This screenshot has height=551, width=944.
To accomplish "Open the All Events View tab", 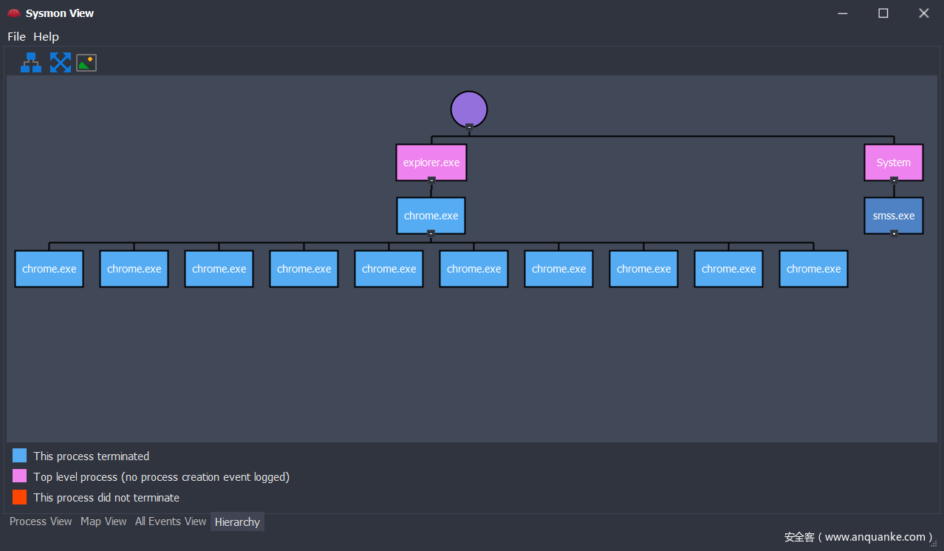I will tap(171, 521).
